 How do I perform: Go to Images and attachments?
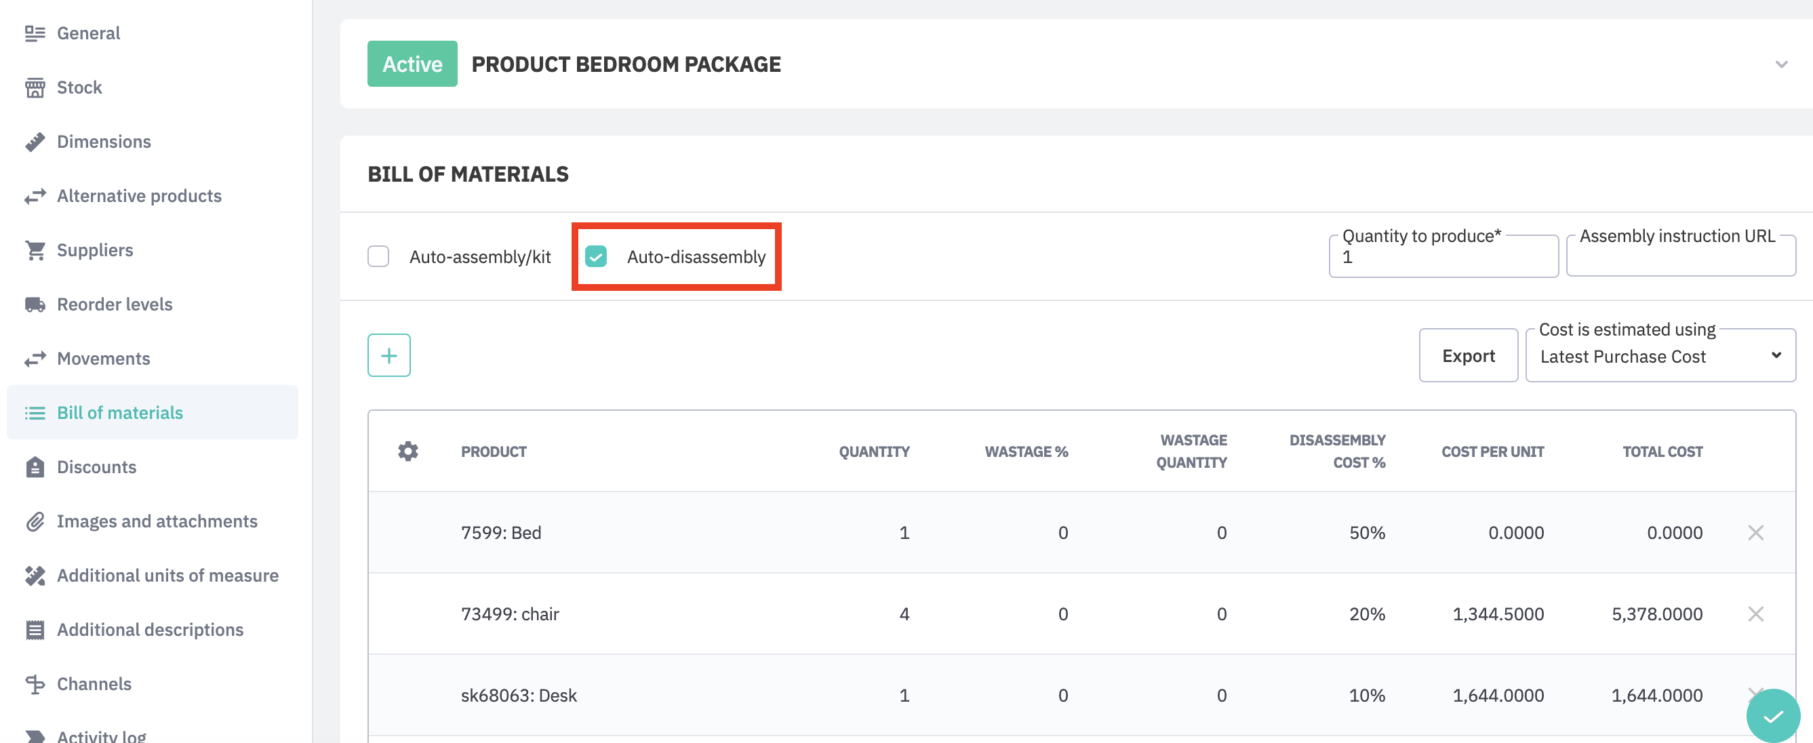(x=157, y=521)
